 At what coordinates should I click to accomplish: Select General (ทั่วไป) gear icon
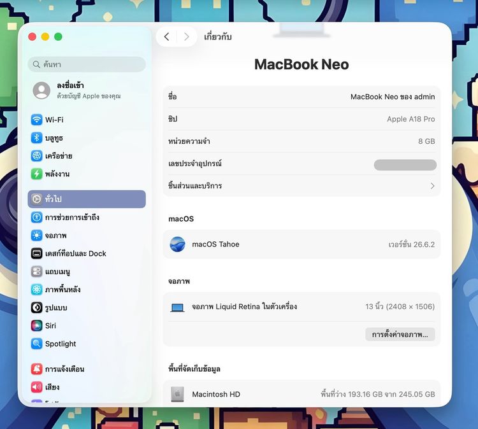click(36, 199)
